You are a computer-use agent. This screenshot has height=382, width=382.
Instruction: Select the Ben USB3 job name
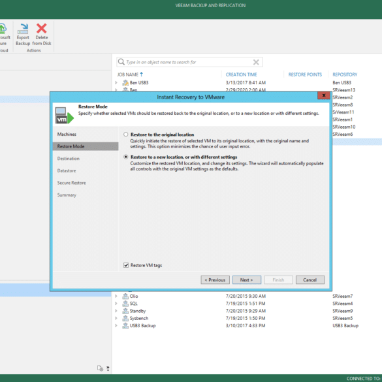(x=139, y=83)
